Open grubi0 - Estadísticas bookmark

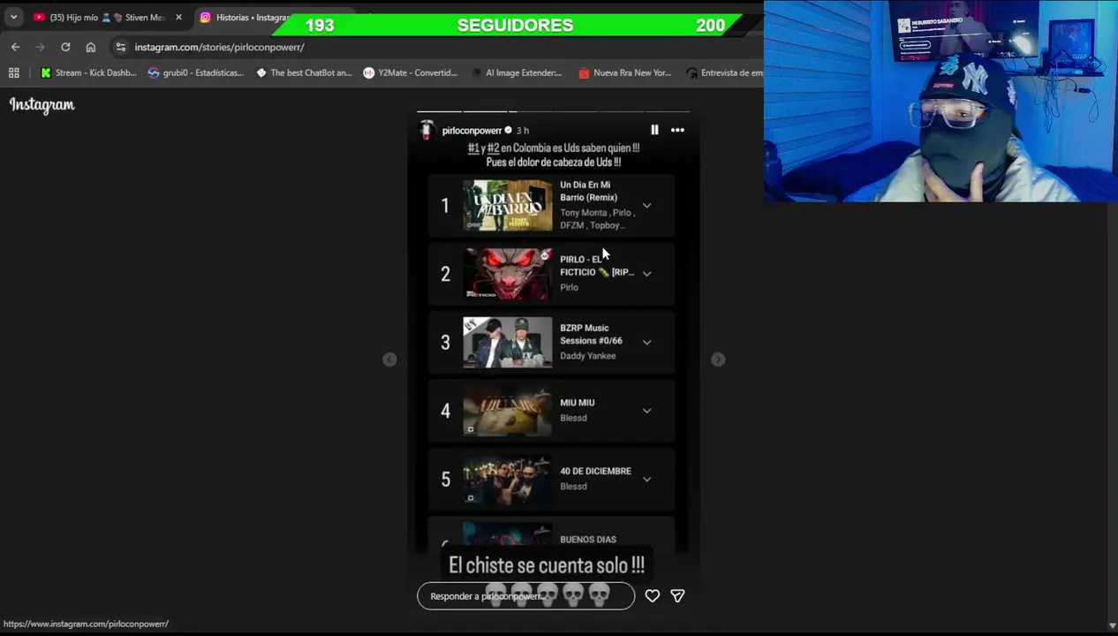pos(196,72)
